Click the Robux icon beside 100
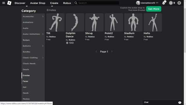Viewport: 186px width, 105px height. (67, 43)
